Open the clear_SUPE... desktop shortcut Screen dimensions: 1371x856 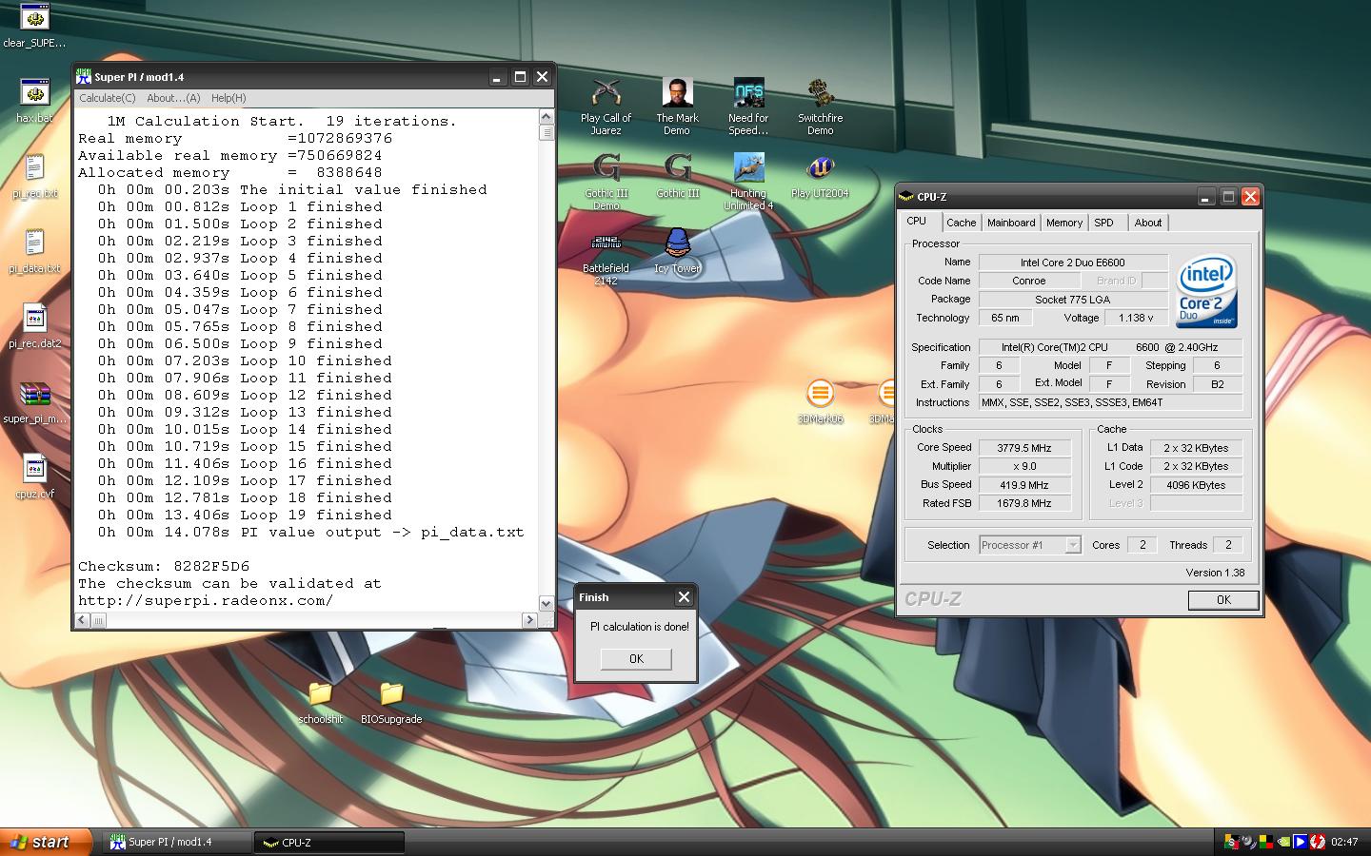pyautogui.click(x=34, y=27)
